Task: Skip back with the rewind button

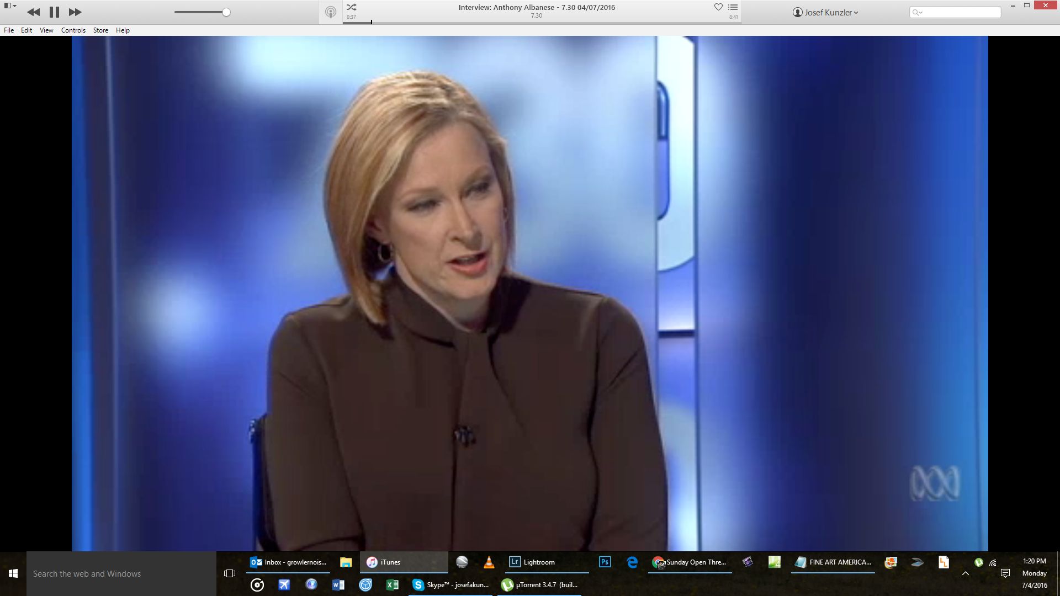Action: click(33, 12)
